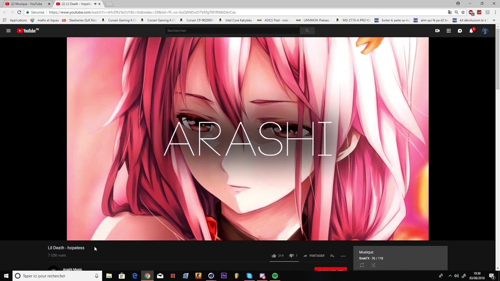Open the system volume control
This screenshot has width=500, height=281.
[x=456, y=276]
